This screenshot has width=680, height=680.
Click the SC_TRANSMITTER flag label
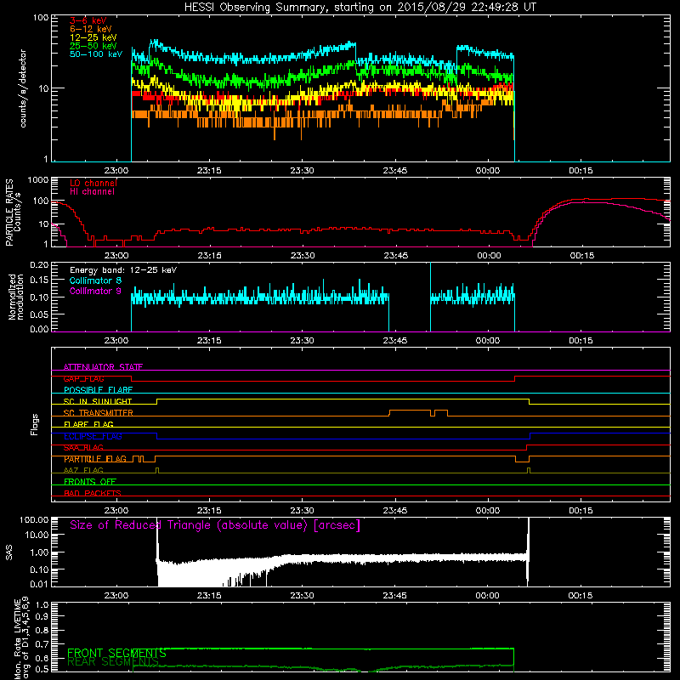(x=98, y=413)
